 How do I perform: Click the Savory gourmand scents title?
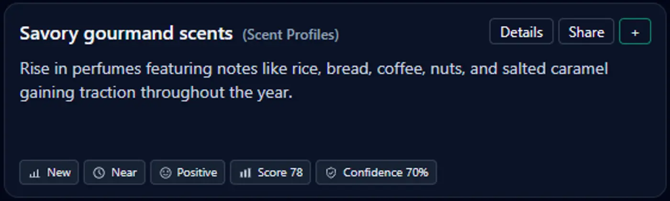point(126,33)
